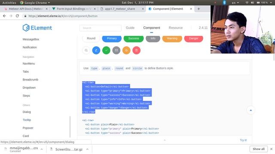275x154 pixels.
Task: Open Tabs in sidebar
Action: pyautogui.click(x=26, y=71)
